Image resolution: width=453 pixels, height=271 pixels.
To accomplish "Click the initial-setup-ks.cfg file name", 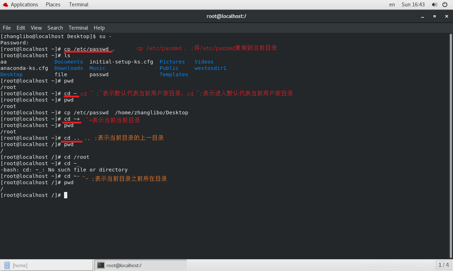I will coord(121,62).
